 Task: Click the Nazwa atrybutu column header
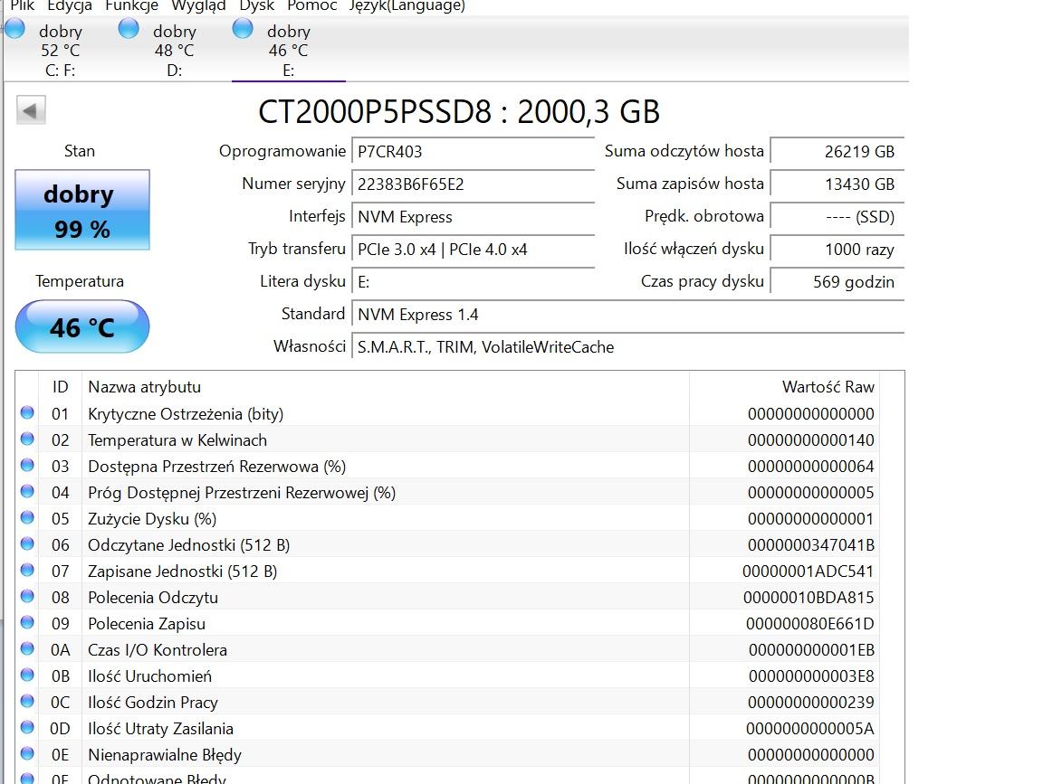coord(385,387)
